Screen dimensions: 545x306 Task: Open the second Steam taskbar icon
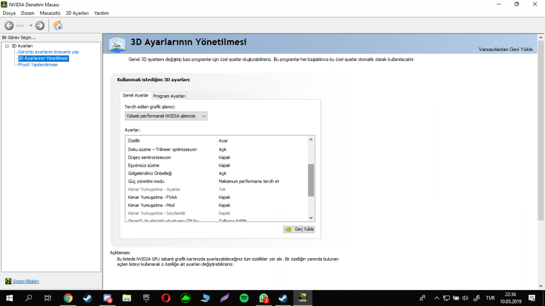click(x=283, y=298)
